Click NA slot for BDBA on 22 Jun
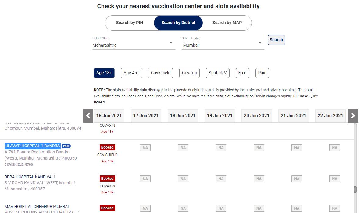Screen dimensions: 364x213 point(334,179)
